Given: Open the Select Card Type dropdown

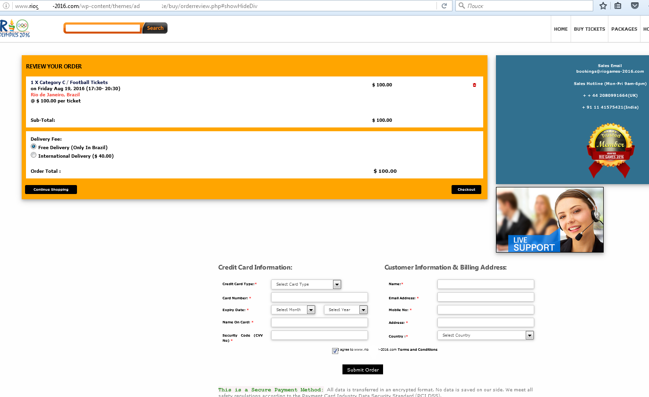Looking at the screenshot, I should pyautogui.click(x=306, y=284).
